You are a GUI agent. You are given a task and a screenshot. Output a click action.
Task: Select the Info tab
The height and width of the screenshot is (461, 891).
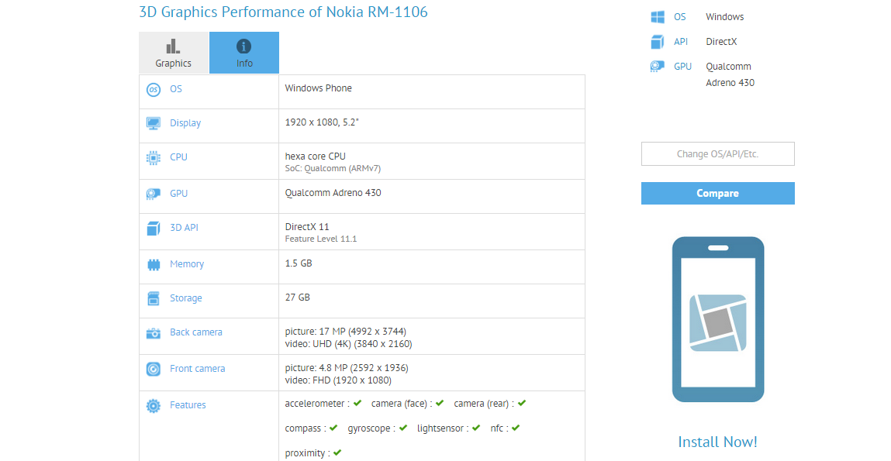[x=244, y=53]
